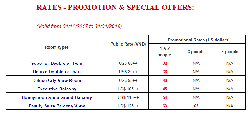Select the 63 rate under 3 people

tap(196, 106)
